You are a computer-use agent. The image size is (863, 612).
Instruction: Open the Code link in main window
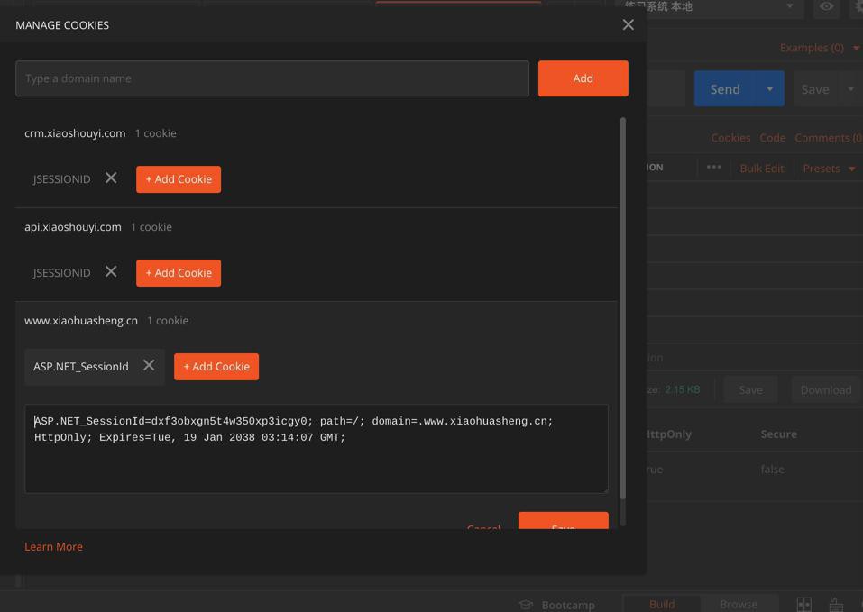(772, 138)
